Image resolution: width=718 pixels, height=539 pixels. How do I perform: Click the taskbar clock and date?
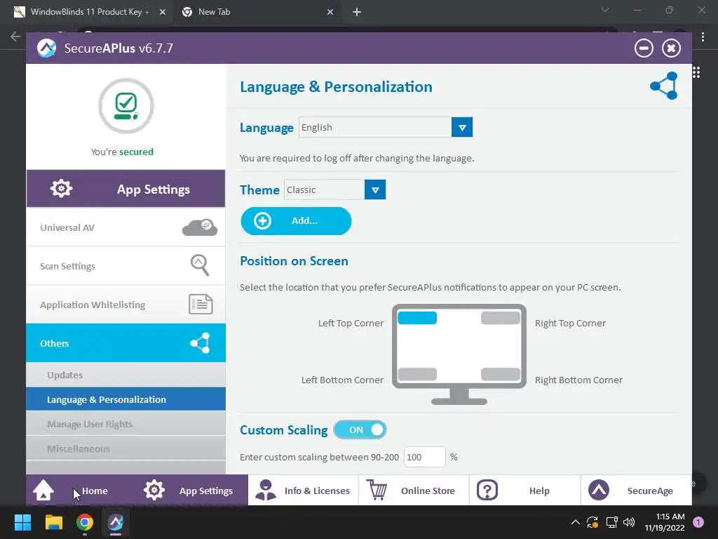pyautogui.click(x=665, y=522)
